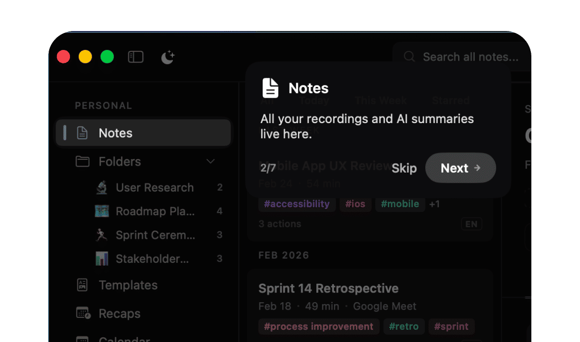
Task: Click the 2/7 step counter
Action: (x=268, y=168)
